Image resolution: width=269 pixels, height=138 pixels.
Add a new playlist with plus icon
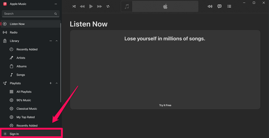coord(51,83)
